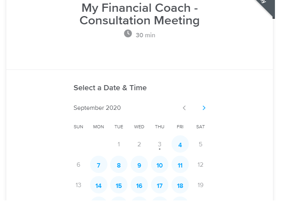
Task: Click the Consultation Meeting title
Action: [x=140, y=14]
